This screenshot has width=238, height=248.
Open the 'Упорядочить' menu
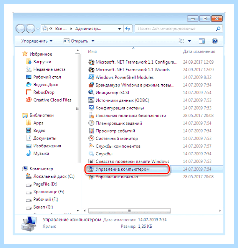37,41
